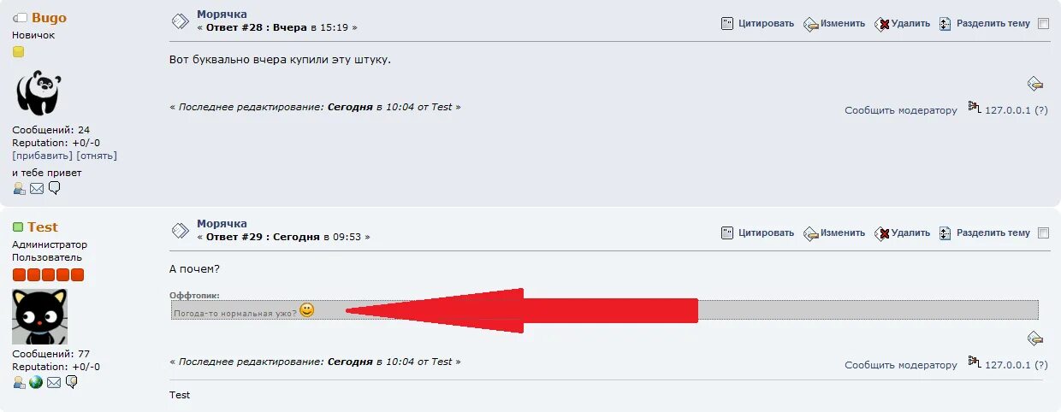The image size is (1061, 412).
Task: Send private message to Test via bubble icon
Action: [x=72, y=382]
